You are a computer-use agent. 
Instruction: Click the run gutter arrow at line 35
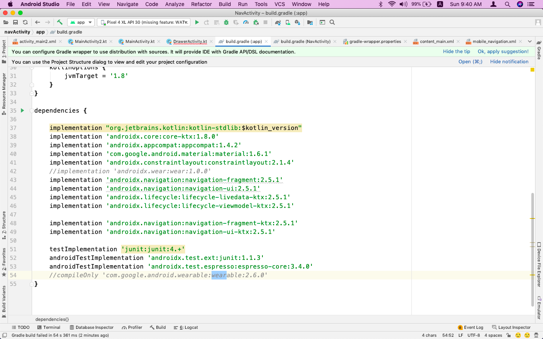coord(23,110)
